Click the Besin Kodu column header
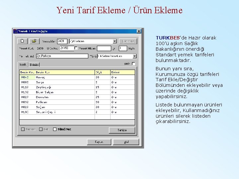The image size is (239, 179). tap(28, 72)
